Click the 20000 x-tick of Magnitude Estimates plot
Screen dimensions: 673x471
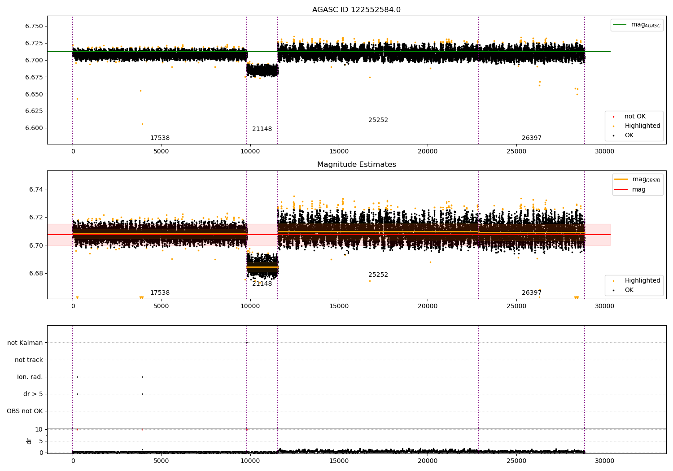428,306
